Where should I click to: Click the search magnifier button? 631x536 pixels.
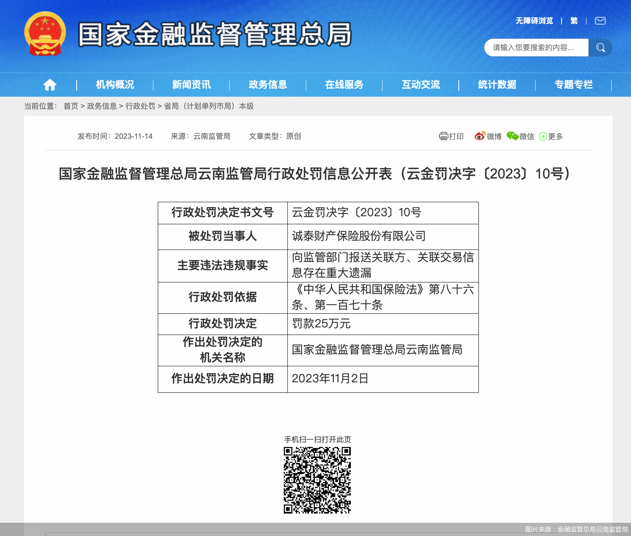pyautogui.click(x=600, y=48)
